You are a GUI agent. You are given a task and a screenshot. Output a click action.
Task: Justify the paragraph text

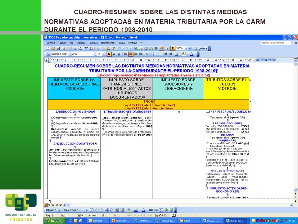[x=141, y=54]
